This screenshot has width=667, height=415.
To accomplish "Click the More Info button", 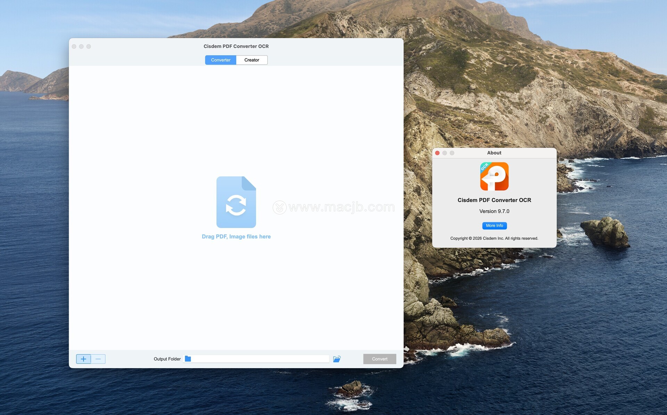I will click(494, 226).
